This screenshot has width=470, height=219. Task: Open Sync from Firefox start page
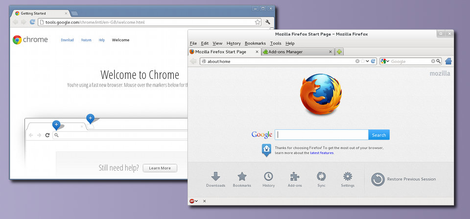pyautogui.click(x=321, y=179)
